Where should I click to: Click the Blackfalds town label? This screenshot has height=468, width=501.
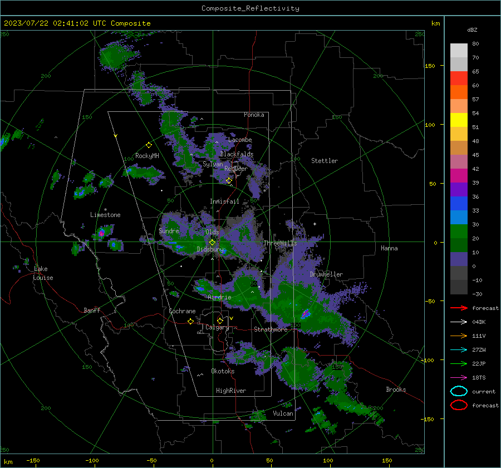237,154
